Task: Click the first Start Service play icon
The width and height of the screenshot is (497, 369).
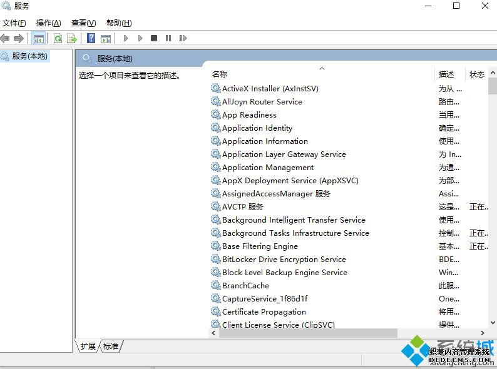Action: click(126, 38)
